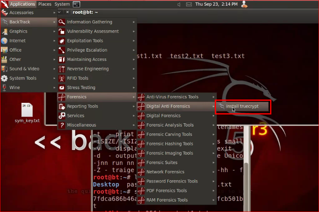Click the date and time clock
Viewport: 319px width, 212px height.
tap(216, 4)
